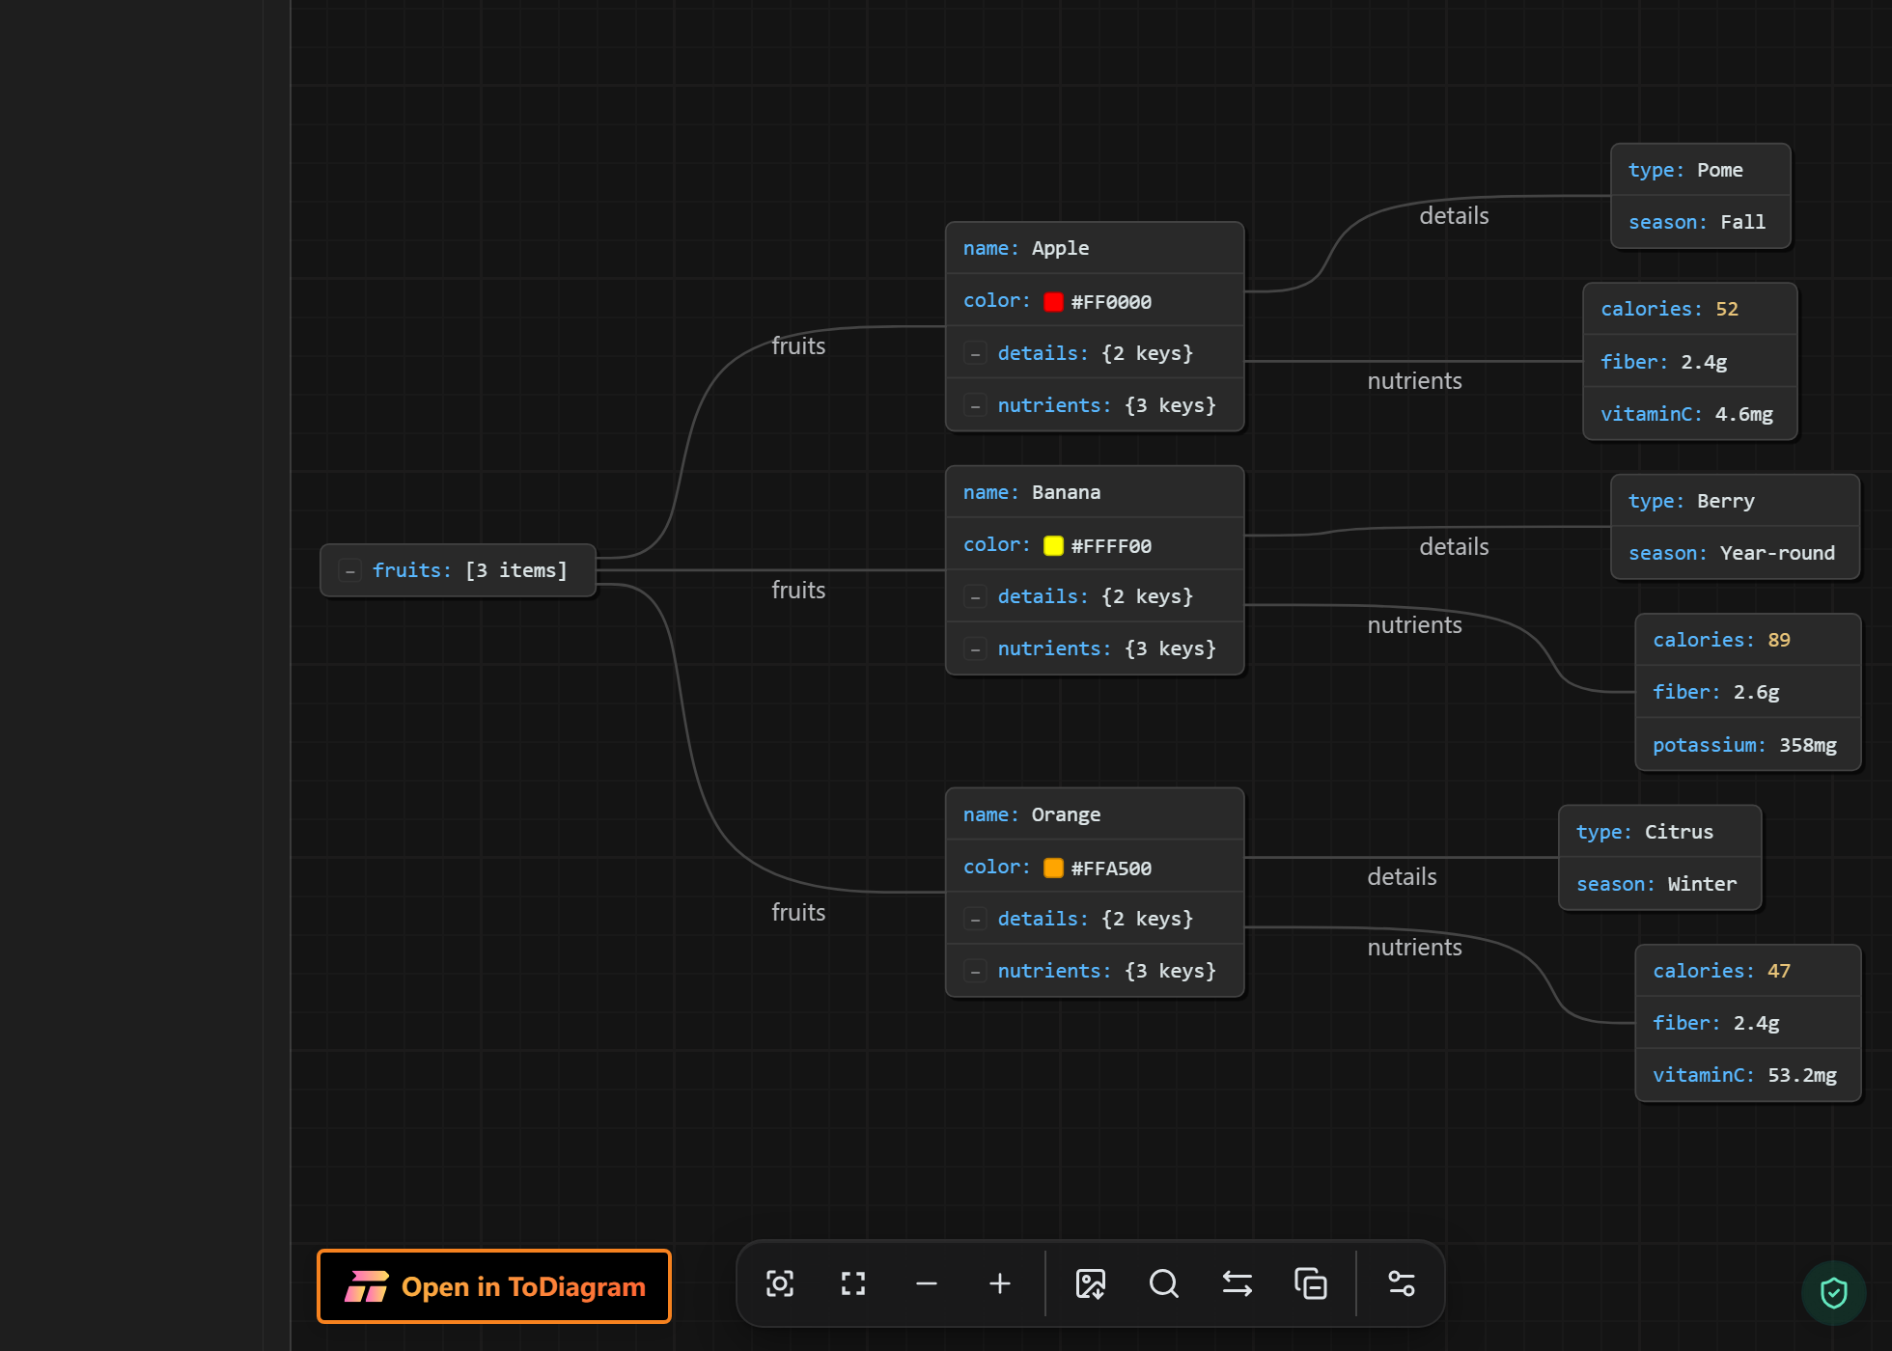Image resolution: width=1892 pixels, height=1351 pixels.
Task: Collapse Apple's nutrients {3 keys}
Action: coord(975,406)
